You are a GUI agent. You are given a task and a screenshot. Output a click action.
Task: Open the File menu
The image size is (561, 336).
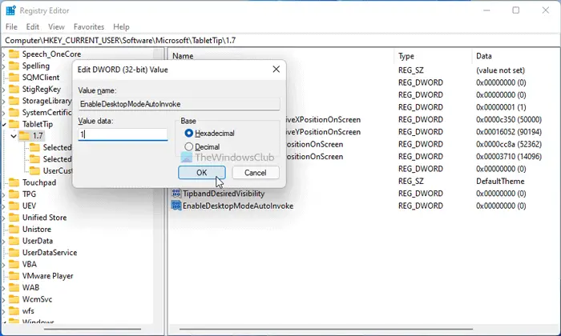pyautogui.click(x=11, y=26)
